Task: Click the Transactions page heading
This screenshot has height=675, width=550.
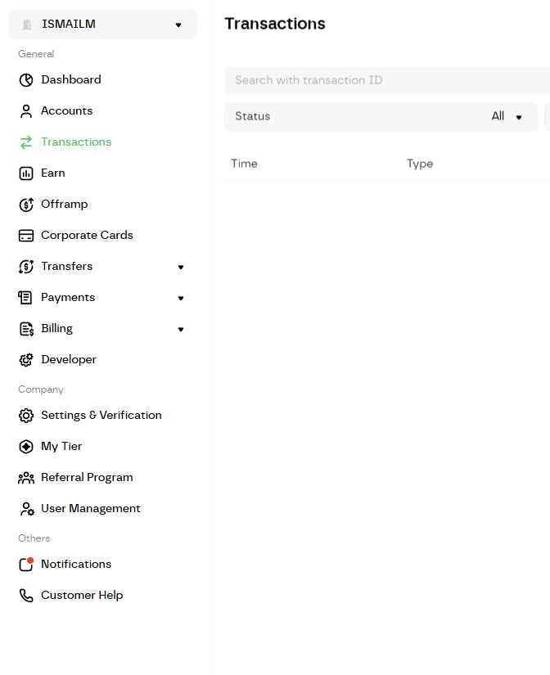Action: 275,24
